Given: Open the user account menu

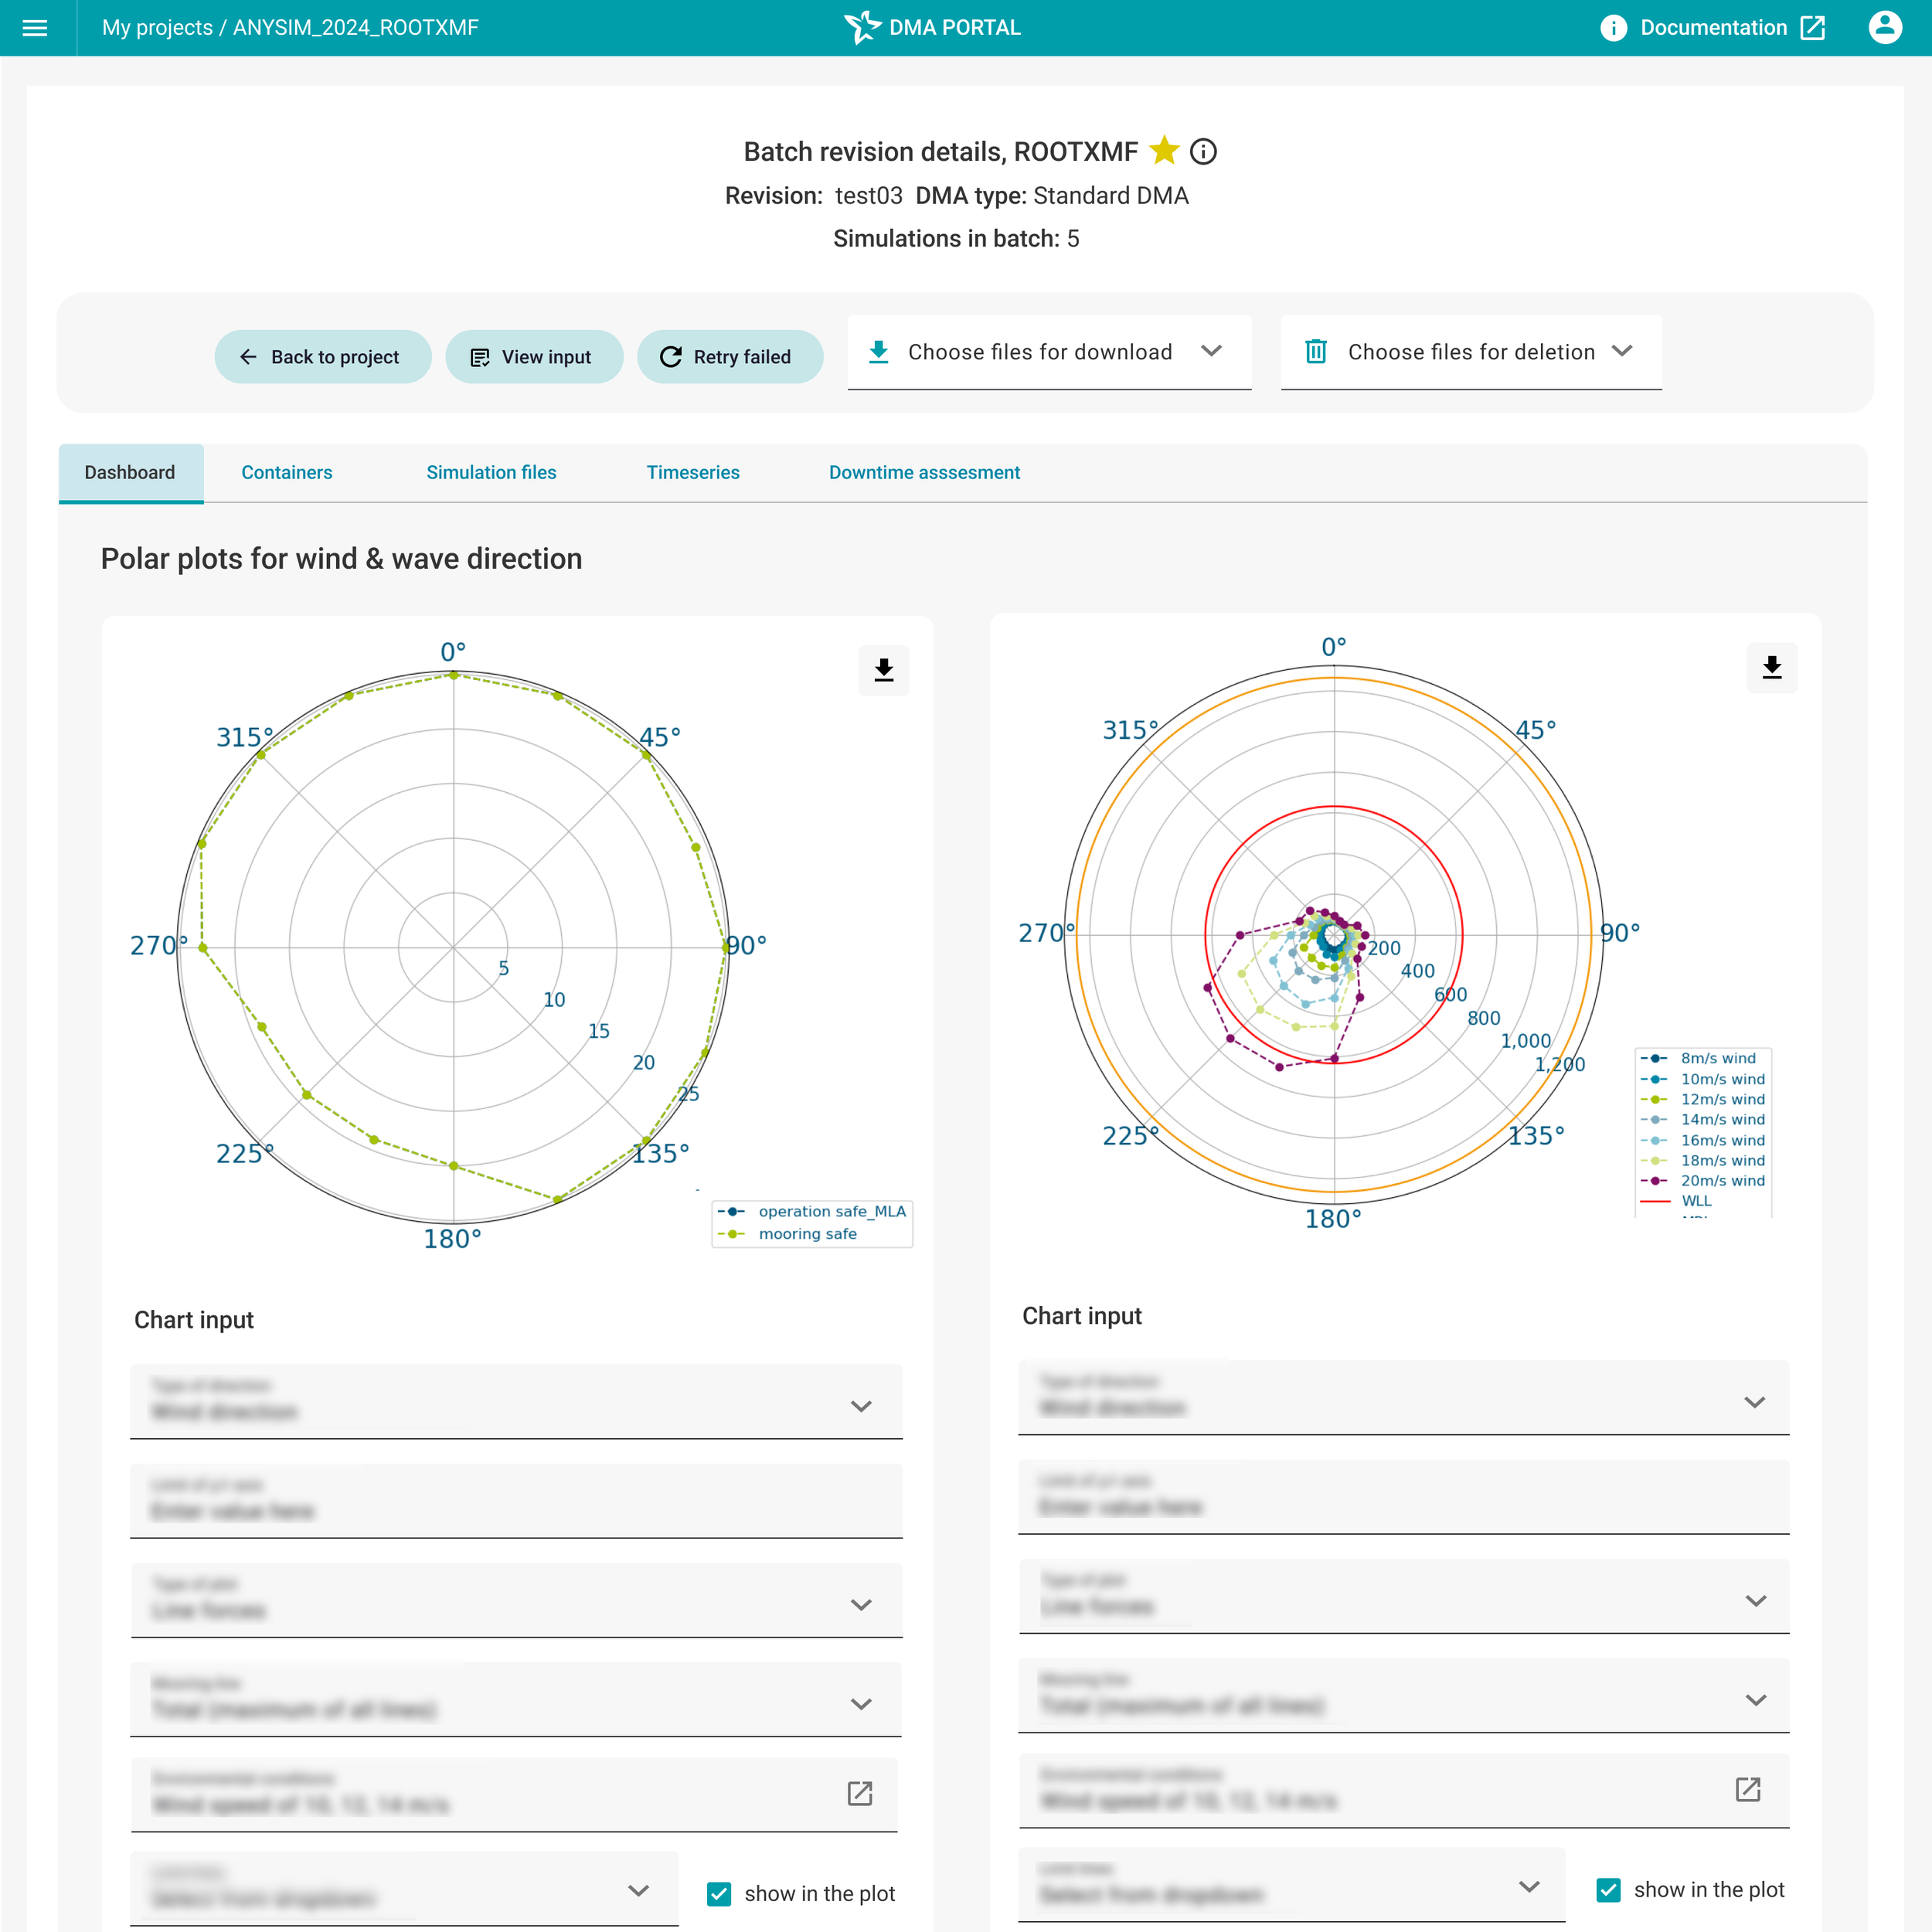Looking at the screenshot, I should 1885,27.
